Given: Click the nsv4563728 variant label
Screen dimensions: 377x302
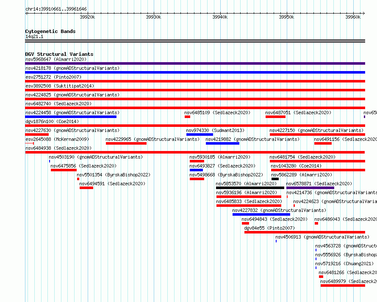Looking at the screenshot, I should 346,246.
